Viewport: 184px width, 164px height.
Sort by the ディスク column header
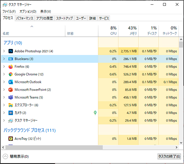pyautogui.click(x=149, y=31)
